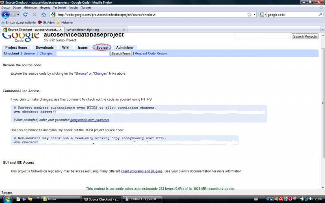Stop page loading with the X icon
325x203 pixels.
34,15
